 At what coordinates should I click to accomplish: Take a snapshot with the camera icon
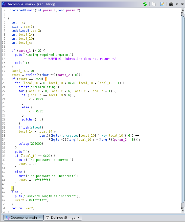171,4
